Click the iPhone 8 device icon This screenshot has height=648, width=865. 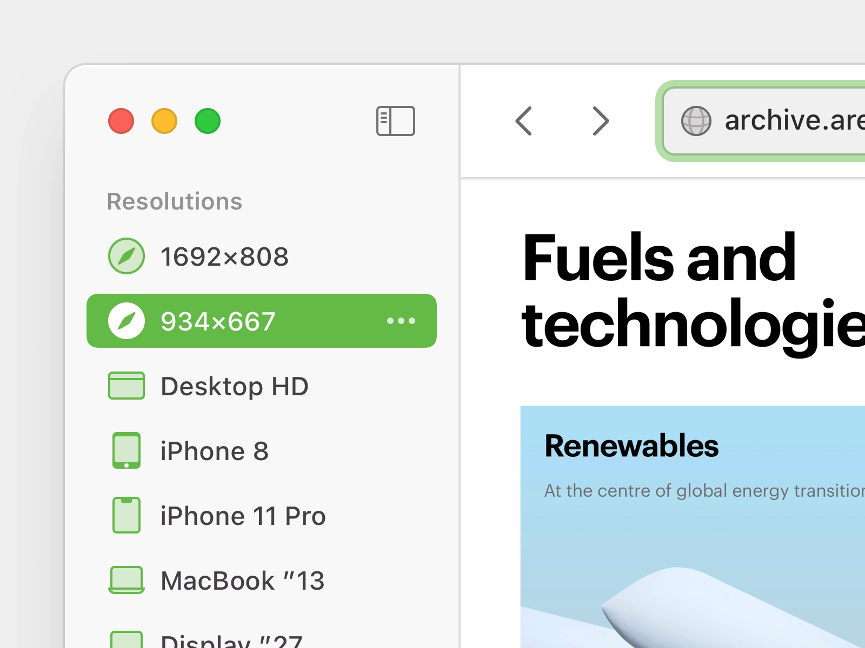(x=127, y=450)
